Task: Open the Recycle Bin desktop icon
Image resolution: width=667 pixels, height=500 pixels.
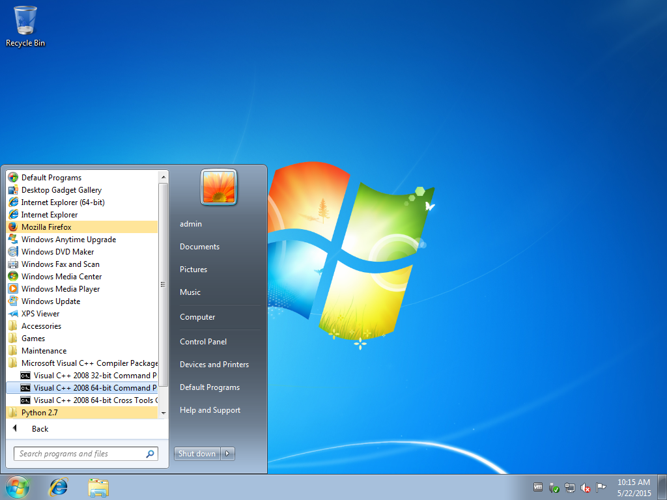Action: [25, 26]
